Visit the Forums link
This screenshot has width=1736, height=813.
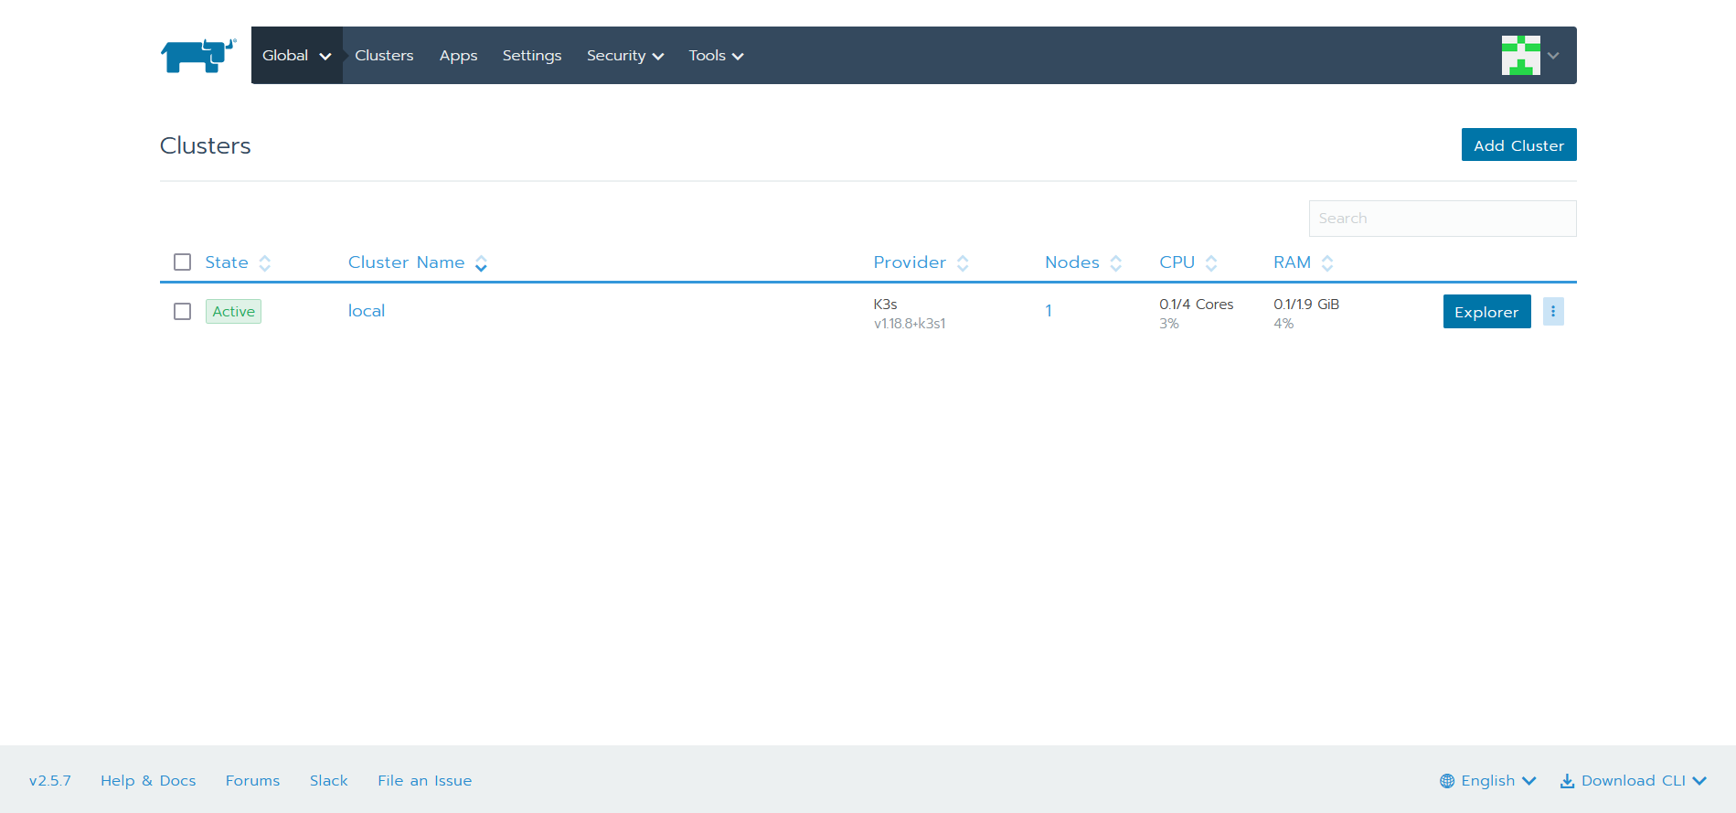tap(252, 781)
